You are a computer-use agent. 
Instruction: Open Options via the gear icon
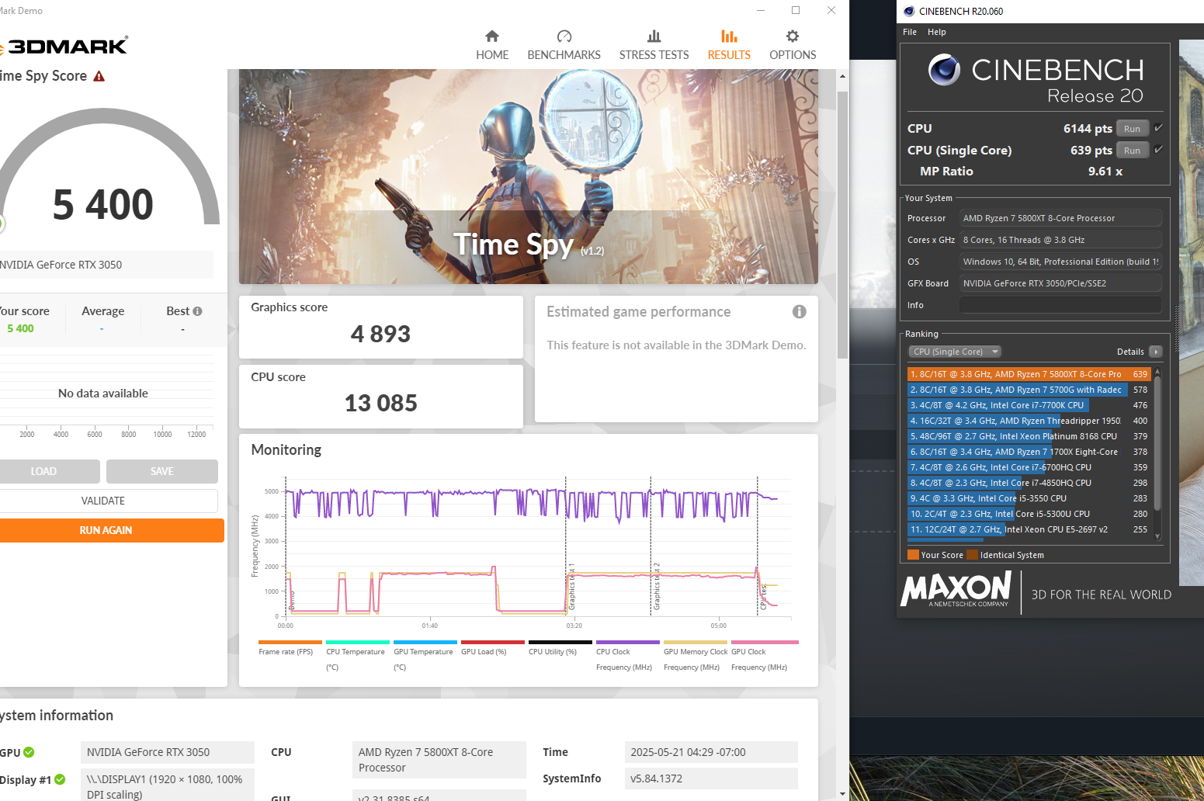[x=792, y=36]
